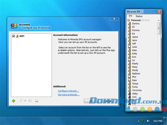Click the offline icon next to AeG
Screen dimensions: 167x125
click(130, 97)
